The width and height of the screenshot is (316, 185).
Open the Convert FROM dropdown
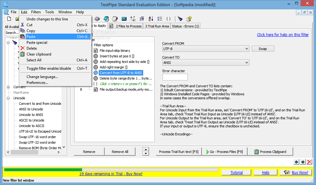click(x=247, y=49)
